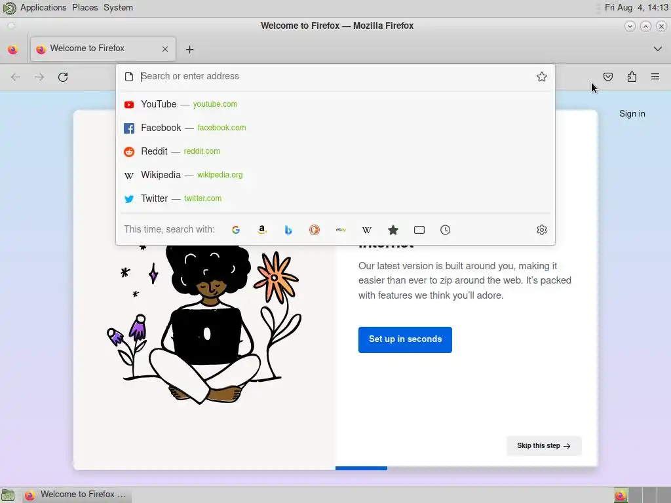Click the woman with laptop illustration
The height and width of the screenshot is (503, 671).
pyautogui.click(x=204, y=324)
